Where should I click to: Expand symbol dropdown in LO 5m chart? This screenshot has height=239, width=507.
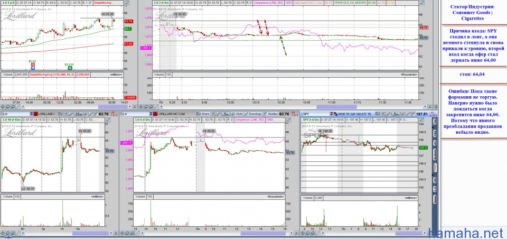[151, 114]
